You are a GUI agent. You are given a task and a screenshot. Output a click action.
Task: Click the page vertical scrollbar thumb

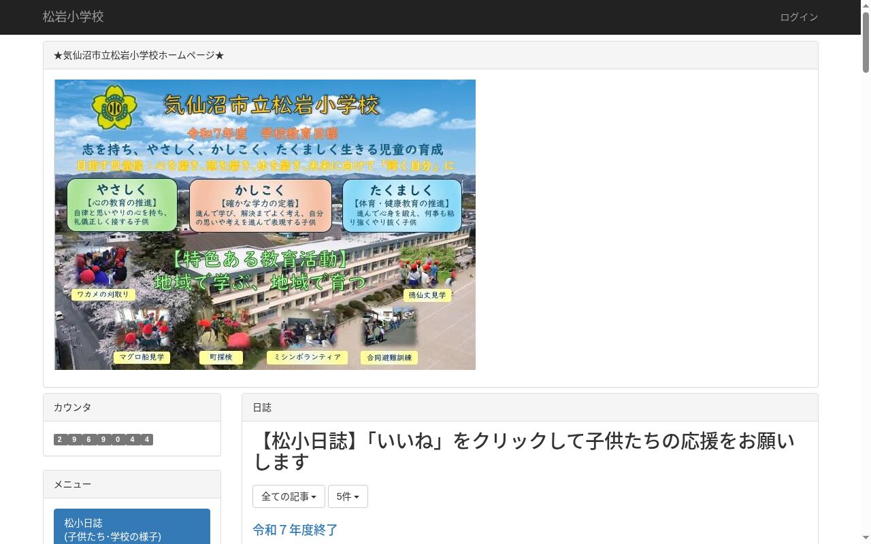tap(866, 42)
